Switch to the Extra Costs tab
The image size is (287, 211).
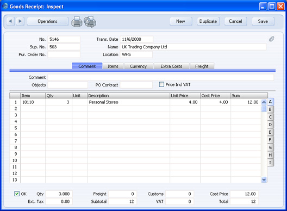click(x=172, y=66)
